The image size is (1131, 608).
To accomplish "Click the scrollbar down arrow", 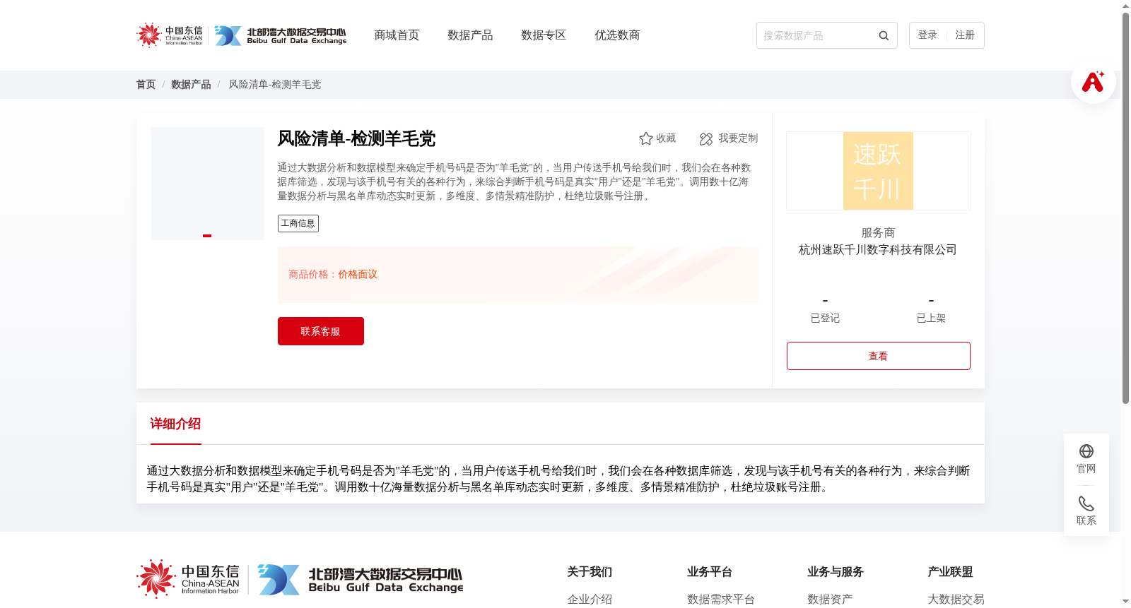I will (1125, 602).
